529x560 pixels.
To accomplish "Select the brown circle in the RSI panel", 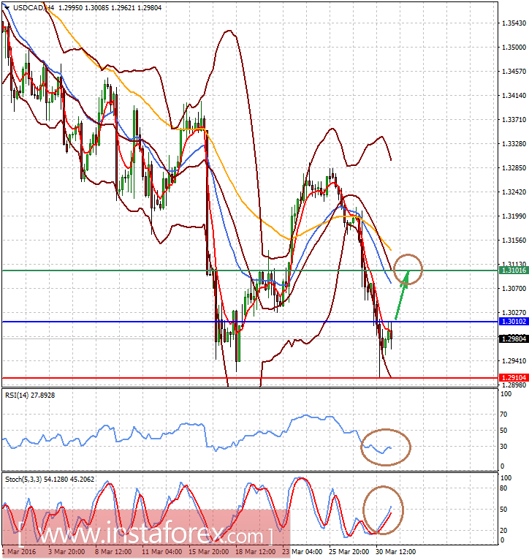I will [386, 446].
